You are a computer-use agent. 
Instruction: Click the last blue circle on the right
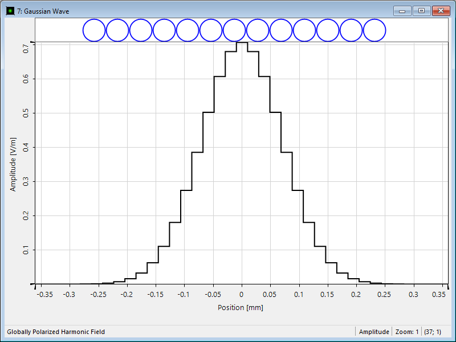[374, 30]
